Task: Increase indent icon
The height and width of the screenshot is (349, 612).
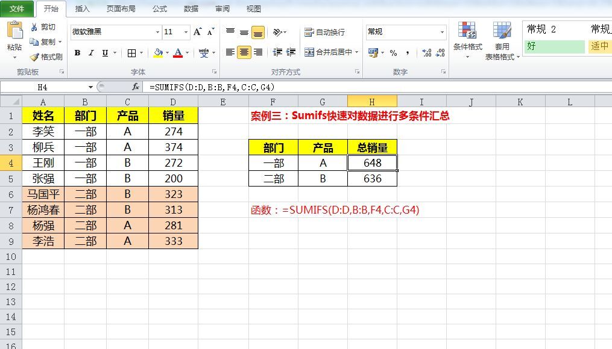Action: pos(291,52)
